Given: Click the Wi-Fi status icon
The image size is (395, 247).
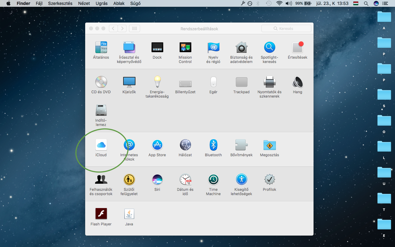Looking at the screenshot, I should pos(279,3).
